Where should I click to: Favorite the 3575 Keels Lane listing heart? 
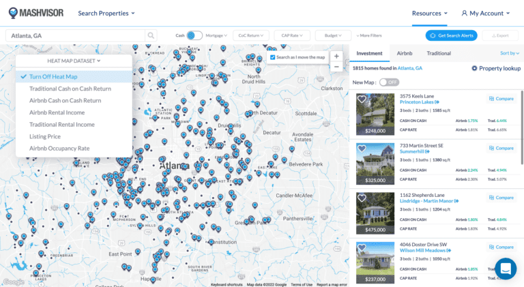(362, 100)
